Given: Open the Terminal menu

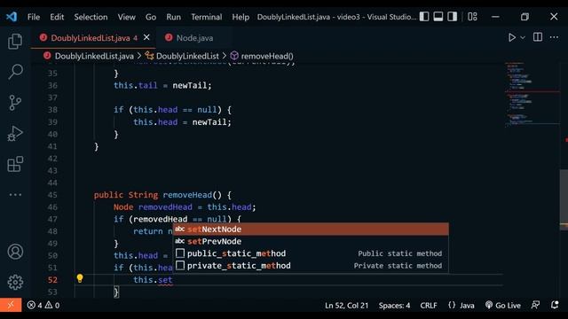Looking at the screenshot, I should 207,17.
